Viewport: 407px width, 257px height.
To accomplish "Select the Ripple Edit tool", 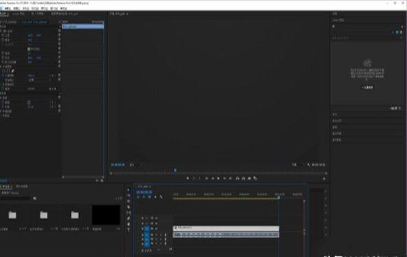I will (x=129, y=201).
